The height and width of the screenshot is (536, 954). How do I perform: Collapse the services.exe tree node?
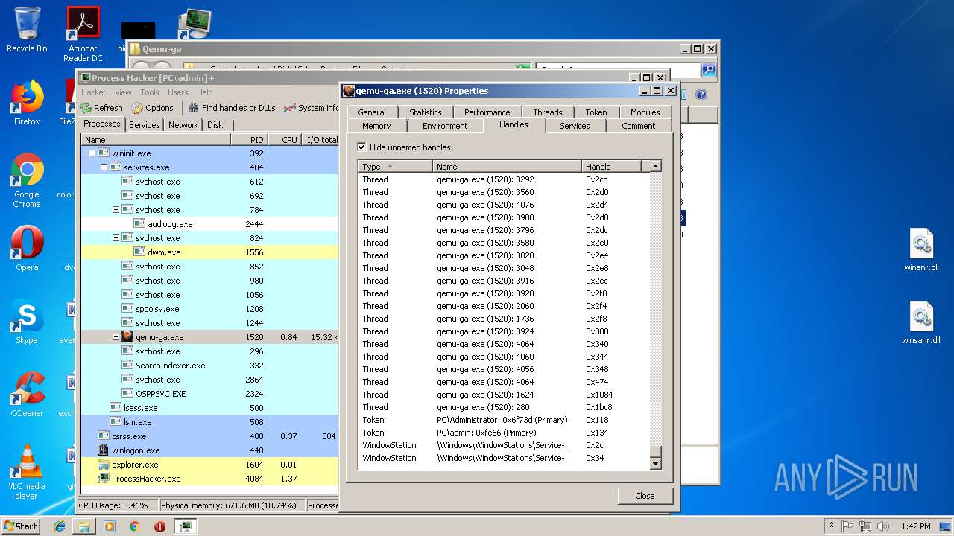[104, 167]
